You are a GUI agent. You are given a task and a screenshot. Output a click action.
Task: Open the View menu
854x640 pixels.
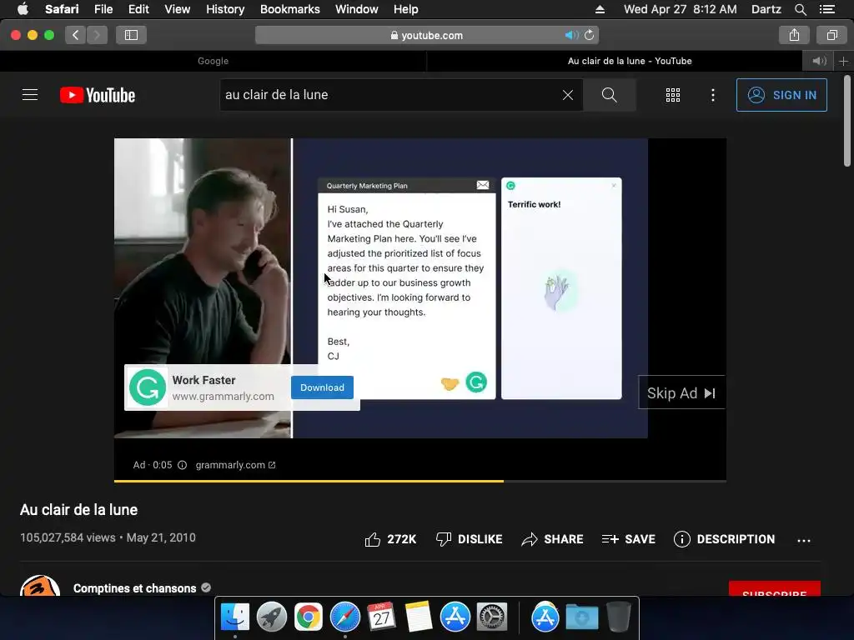coord(177,9)
